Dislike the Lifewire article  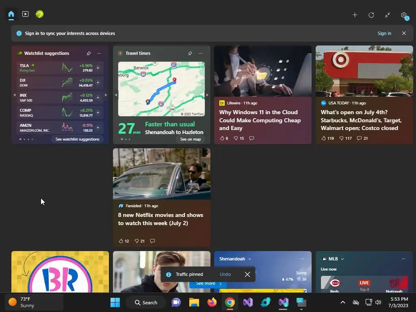point(238,138)
